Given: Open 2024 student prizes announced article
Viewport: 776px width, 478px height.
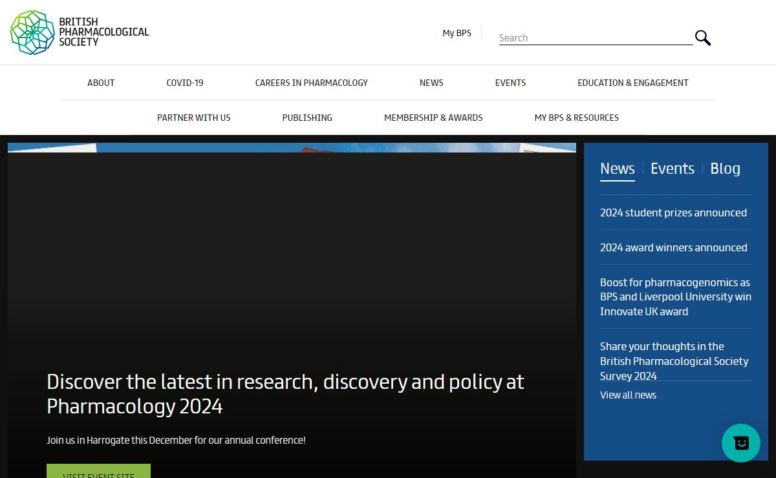Looking at the screenshot, I should (x=673, y=213).
